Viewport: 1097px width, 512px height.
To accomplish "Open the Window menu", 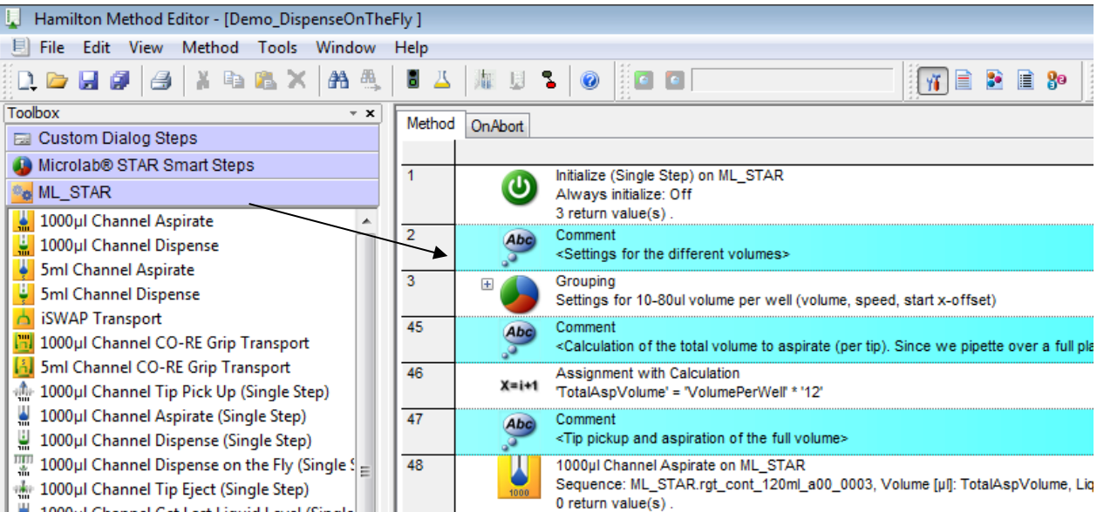I will [346, 48].
